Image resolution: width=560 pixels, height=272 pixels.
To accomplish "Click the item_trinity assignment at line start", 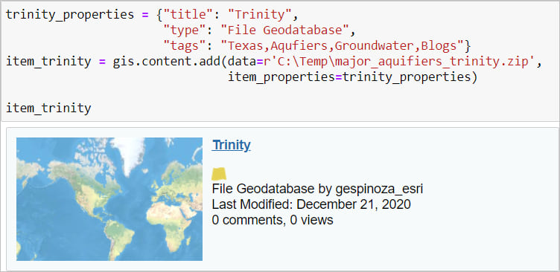I will (48, 62).
